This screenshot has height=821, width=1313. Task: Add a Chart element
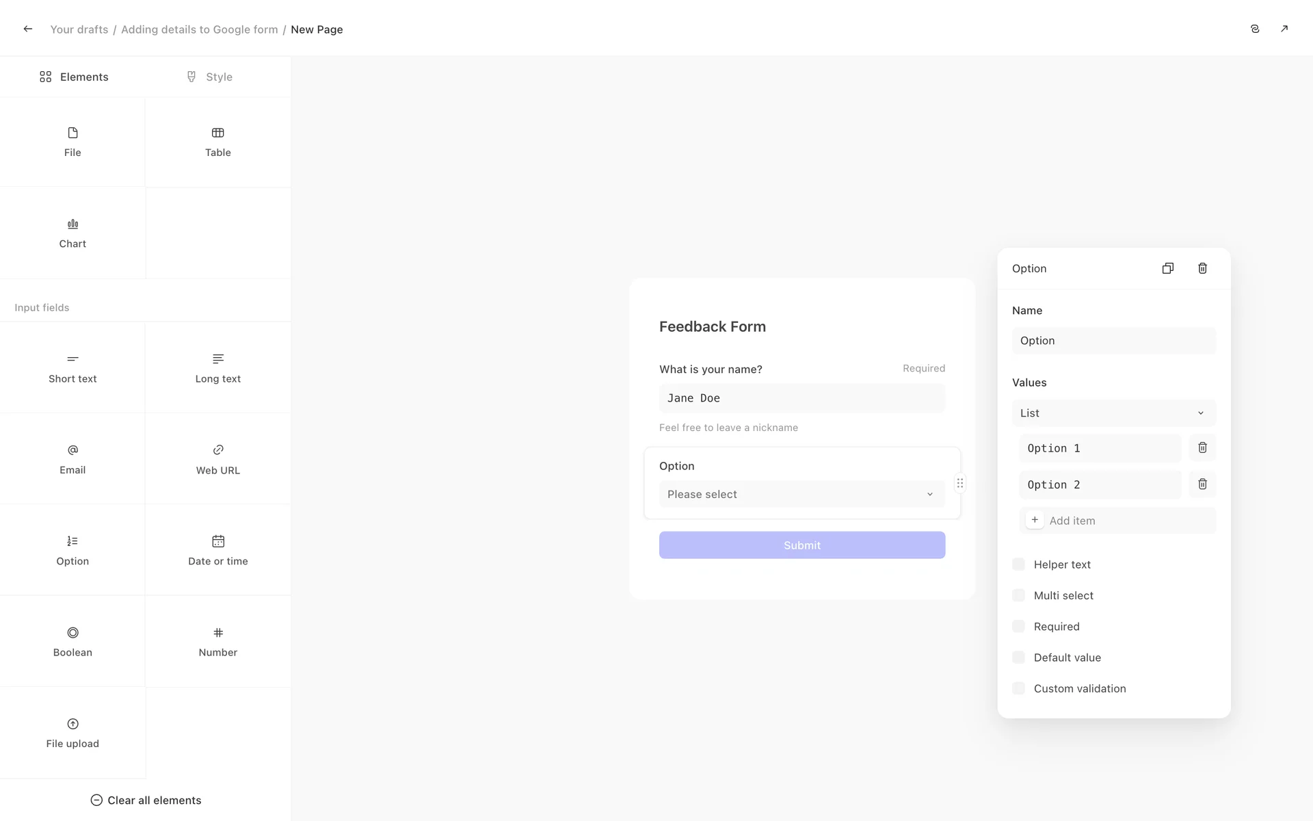72,233
